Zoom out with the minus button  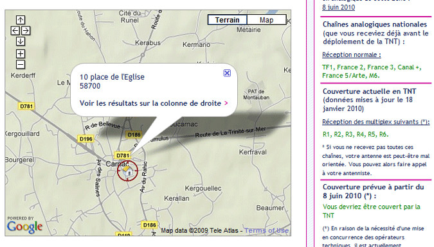20,65
